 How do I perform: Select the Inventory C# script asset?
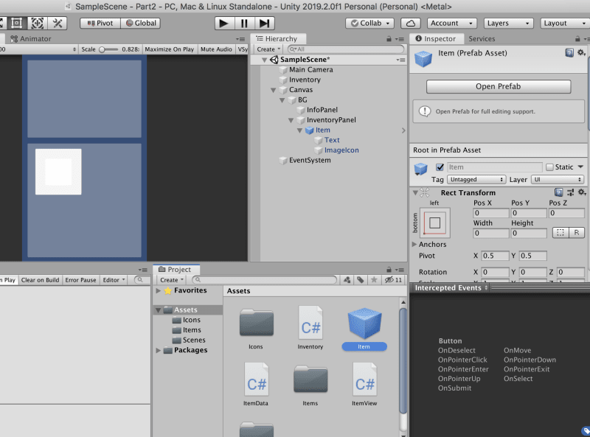pos(310,324)
